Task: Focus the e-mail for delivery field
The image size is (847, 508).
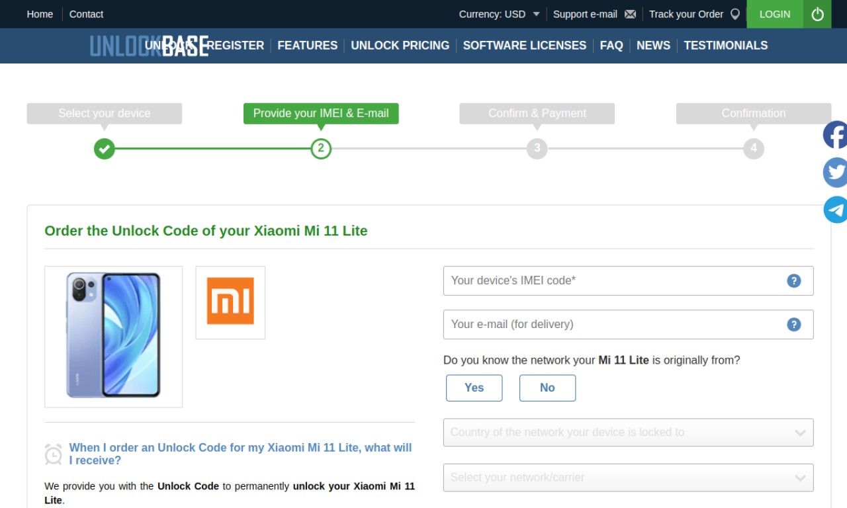Action: tap(628, 324)
